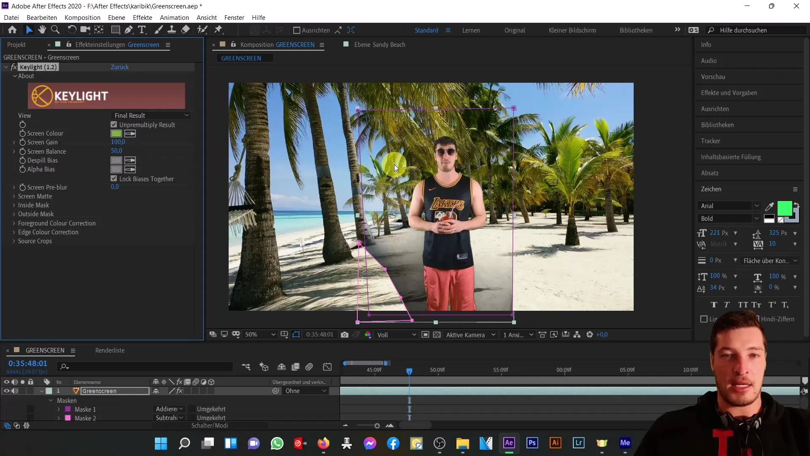
Task: Click the camera snapshot icon in preview toolbar
Action: pyautogui.click(x=346, y=335)
